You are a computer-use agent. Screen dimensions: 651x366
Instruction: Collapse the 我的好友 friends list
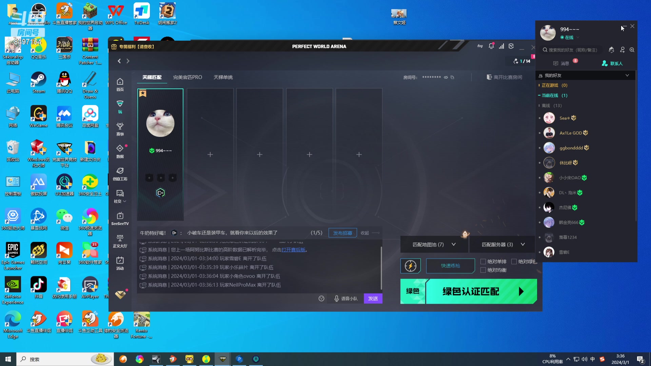point(627,75)
